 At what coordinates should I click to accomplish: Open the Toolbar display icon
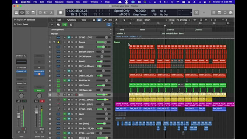click(33, 13)
